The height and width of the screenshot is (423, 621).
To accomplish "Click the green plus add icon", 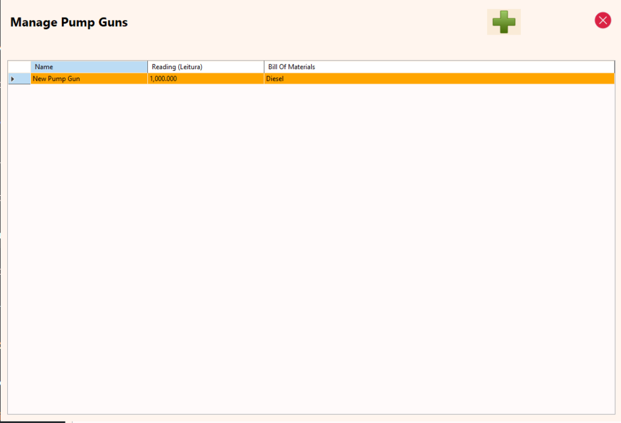I will [503, 22].
